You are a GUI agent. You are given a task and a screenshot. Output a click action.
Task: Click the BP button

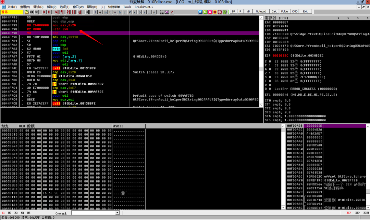(233, 11)
